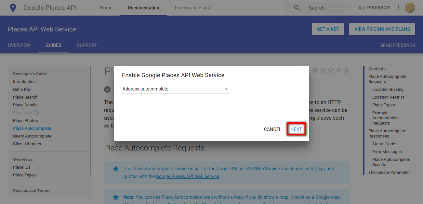Image resolution: width=423 pixels, height=204 pixels.
Task: Open Client Libraries in the sidebar
Action: click(x=27, y=144)
